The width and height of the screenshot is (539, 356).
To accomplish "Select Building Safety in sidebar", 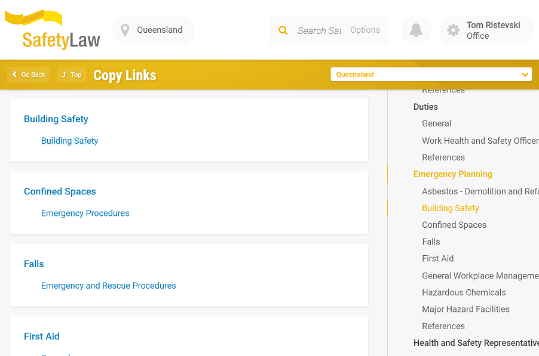I will click(x=451, y=208).
